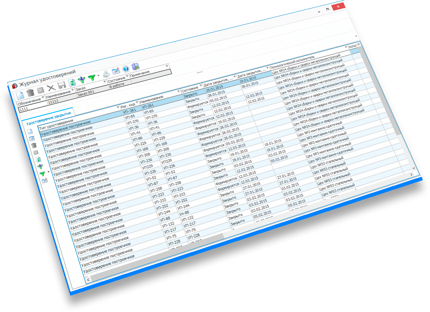
Task: Click the dotted splitter handle above the table
Action: 200,72
